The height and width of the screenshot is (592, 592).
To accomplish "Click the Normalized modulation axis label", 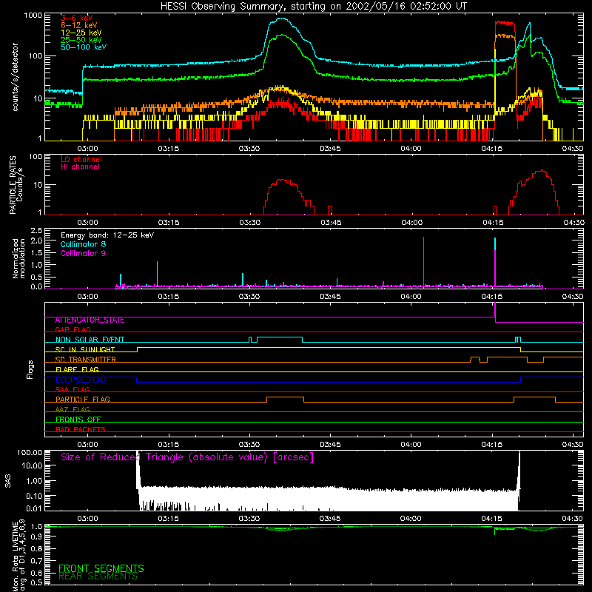I will click(x=18, y=258).
